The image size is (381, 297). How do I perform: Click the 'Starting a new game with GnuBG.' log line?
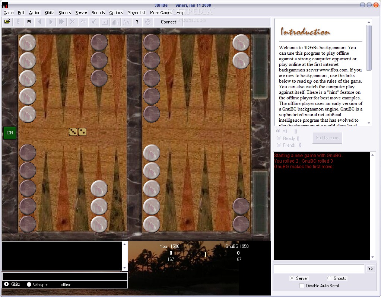point(308,156)
